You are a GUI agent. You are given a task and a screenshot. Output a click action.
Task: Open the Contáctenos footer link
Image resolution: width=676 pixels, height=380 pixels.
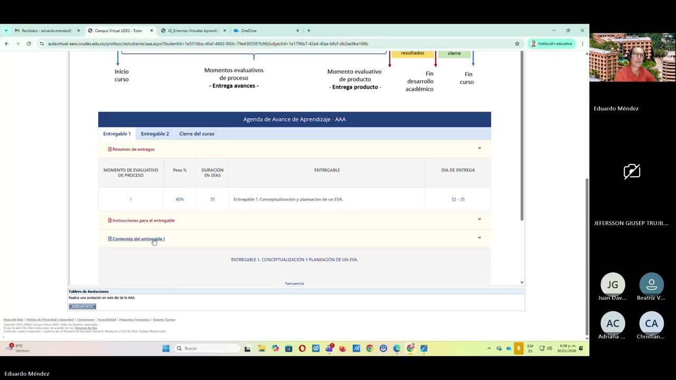[x=86, y=320]
